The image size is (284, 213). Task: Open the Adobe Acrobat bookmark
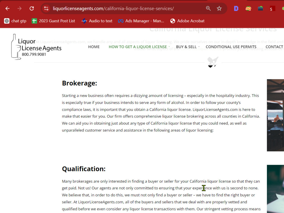[x=187, y=21]
